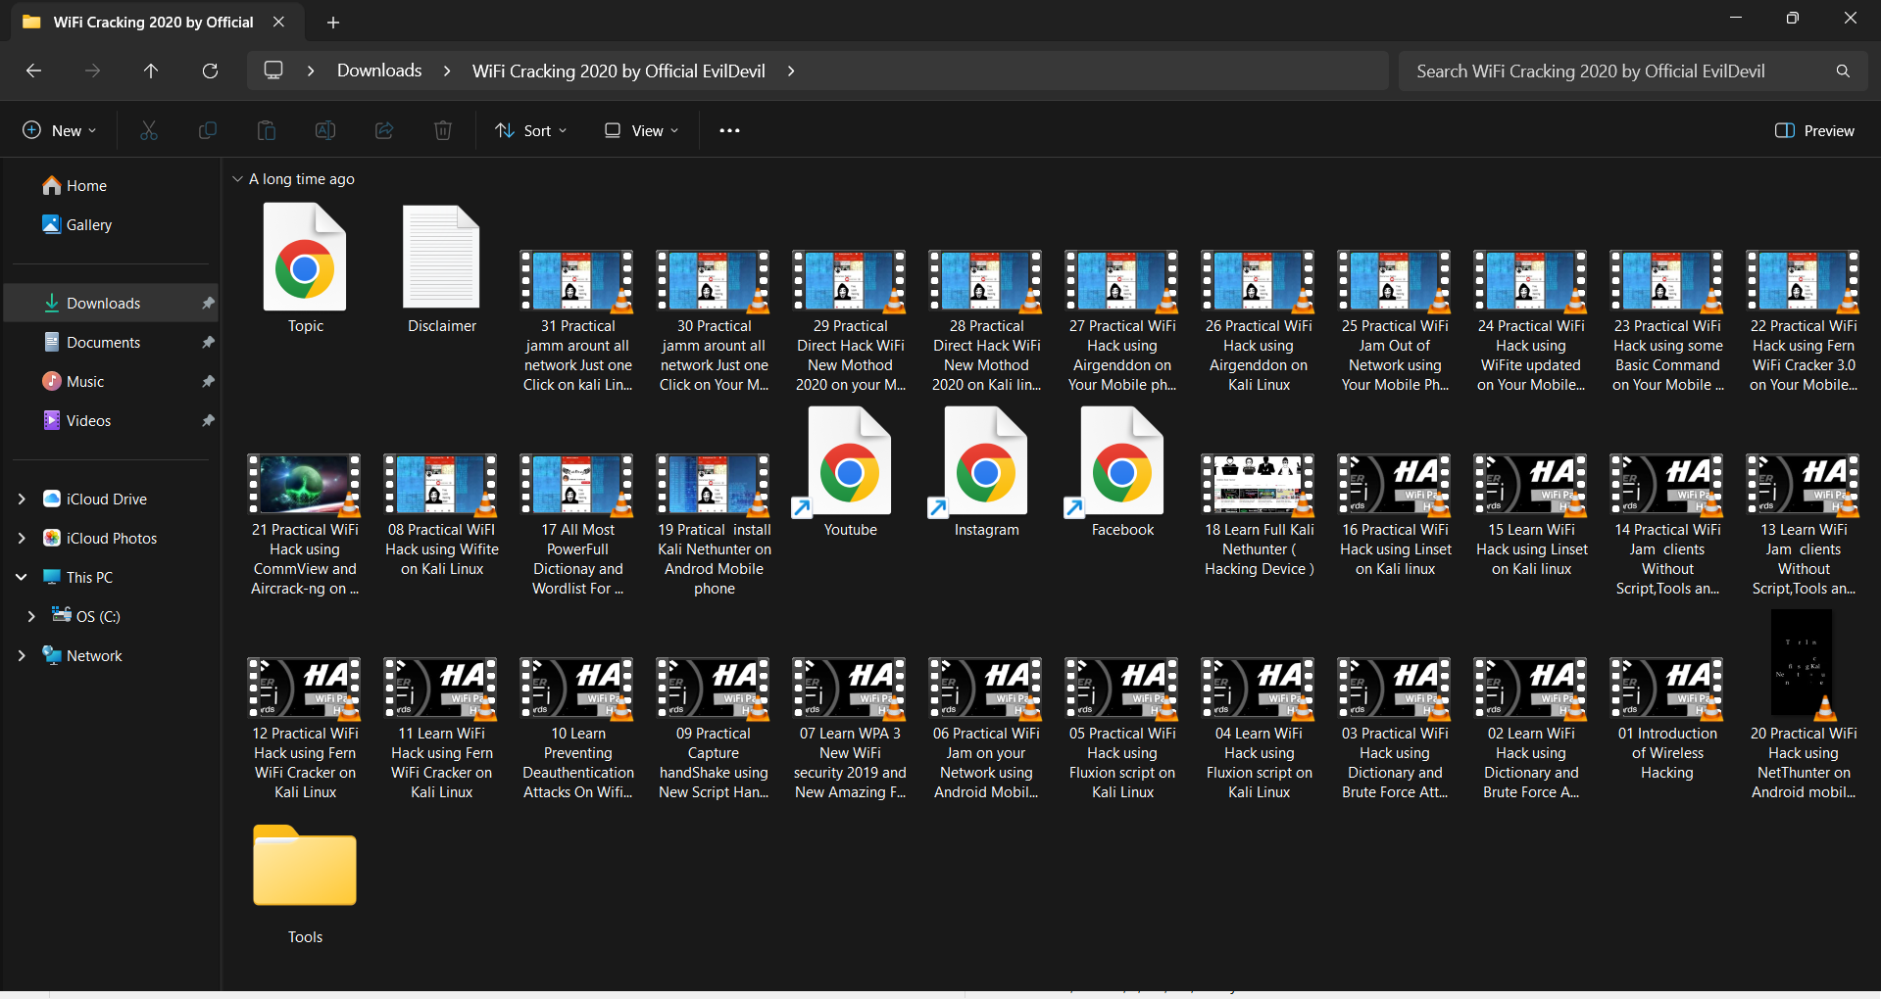The height and width of the screenshot is (999, 1881).
Task: Open the Youtube shortcut
Action: tap(850, 473)
